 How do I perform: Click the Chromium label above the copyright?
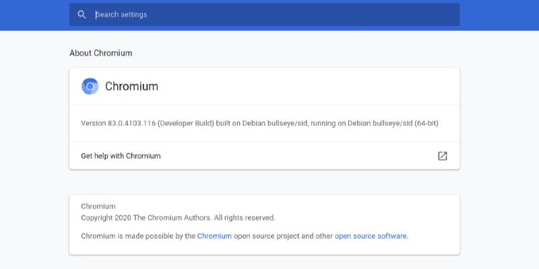pos(98,206)
